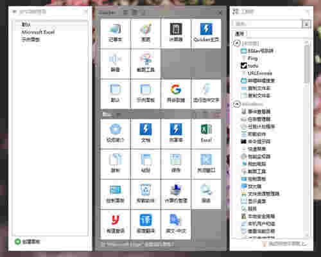Switch to the 通用 tab in toolbox
This screenshot has height=257, width=321.
pyautogui.click(x=239, y=33)
